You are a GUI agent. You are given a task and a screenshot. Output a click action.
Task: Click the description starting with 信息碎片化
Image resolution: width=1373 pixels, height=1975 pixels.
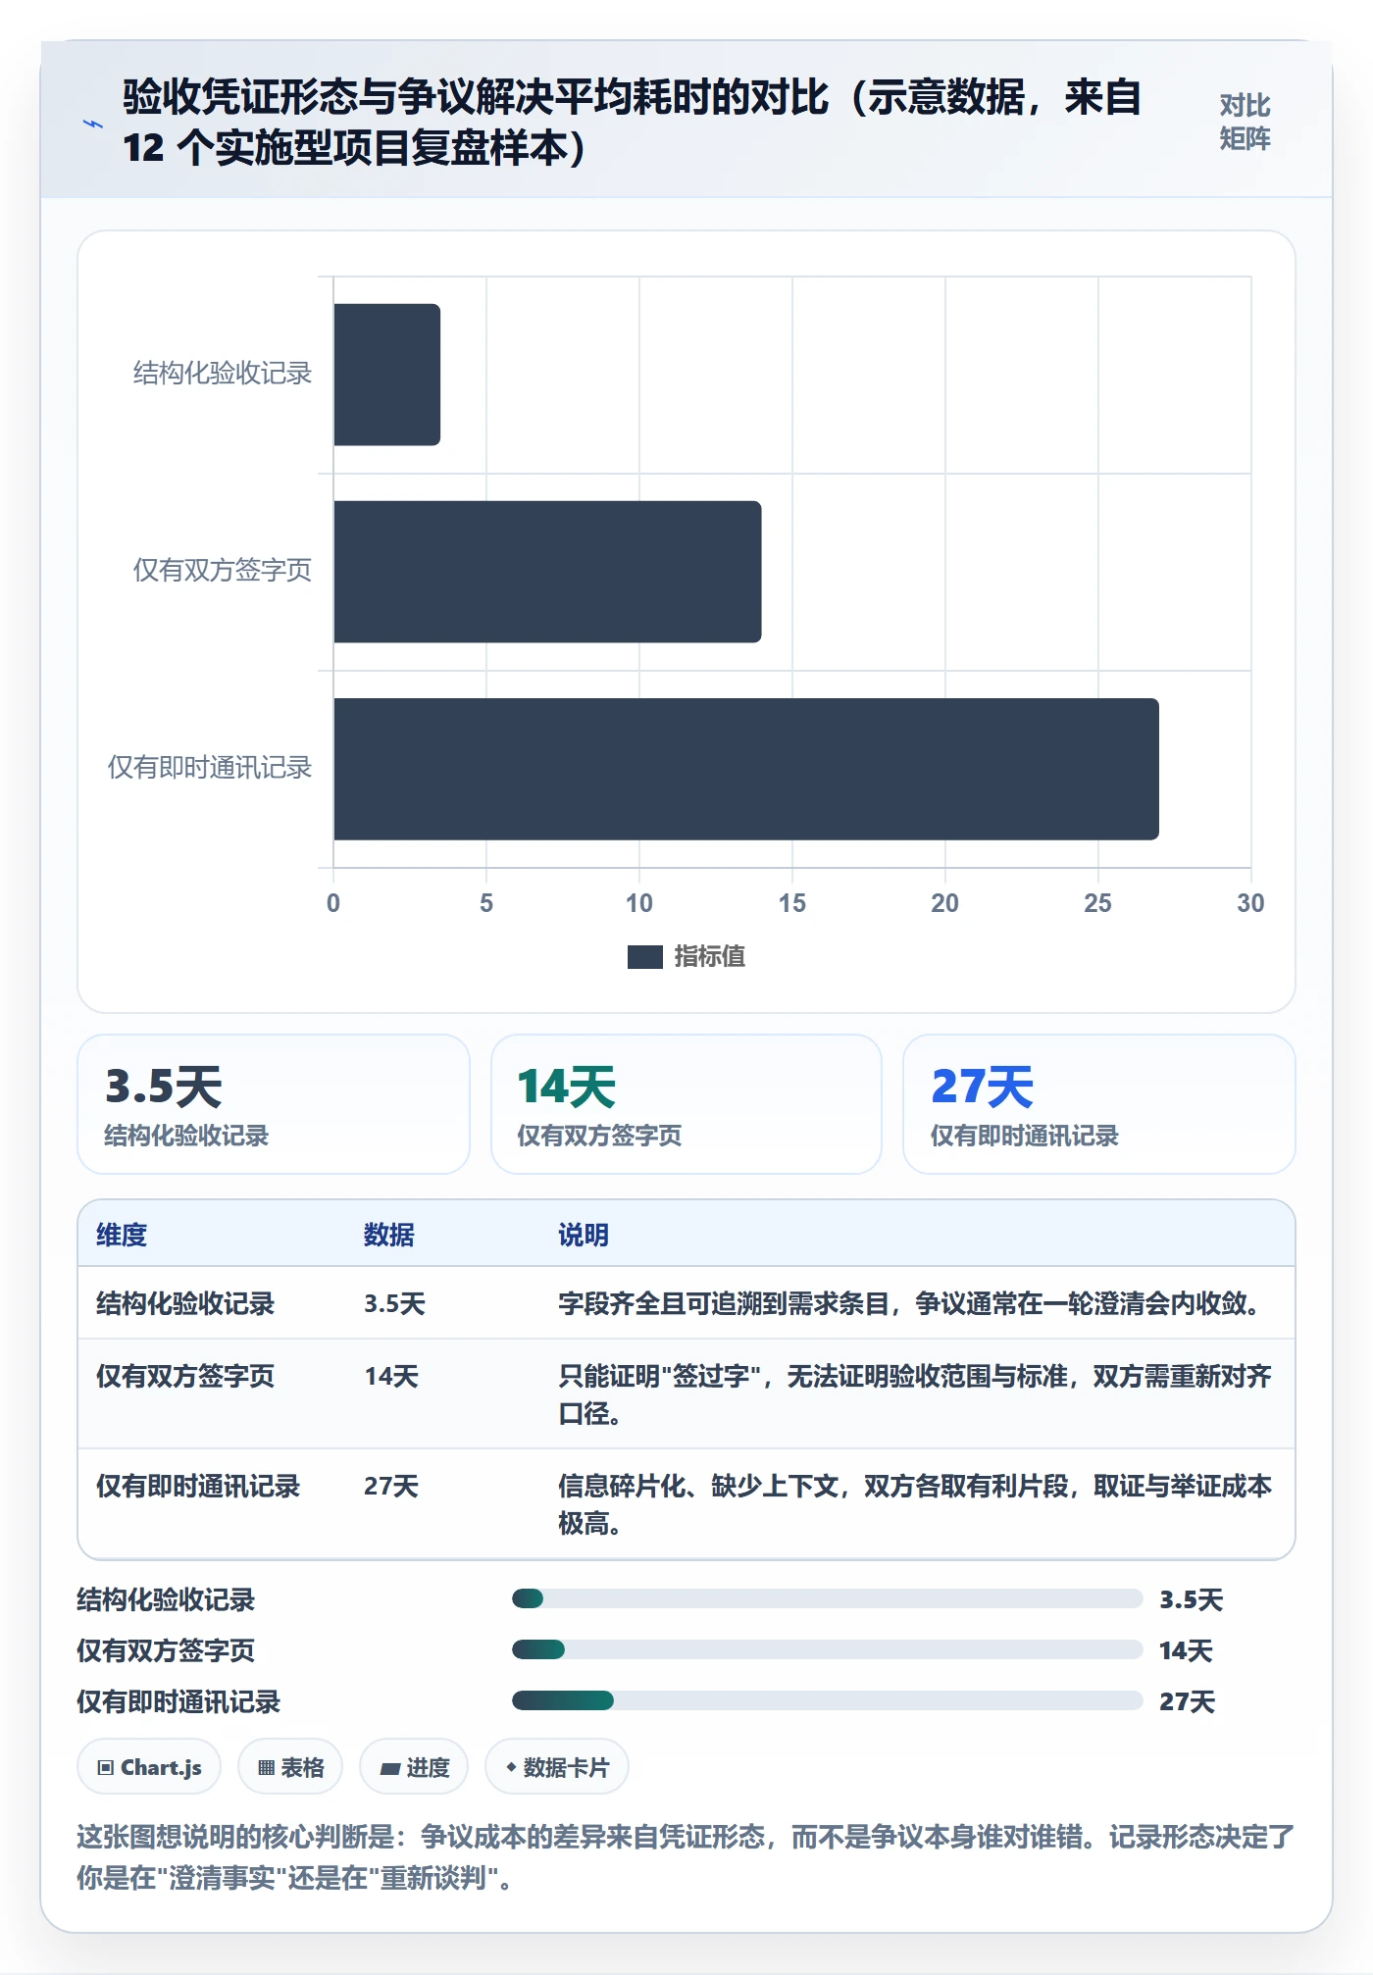(x=915, y=1504)
